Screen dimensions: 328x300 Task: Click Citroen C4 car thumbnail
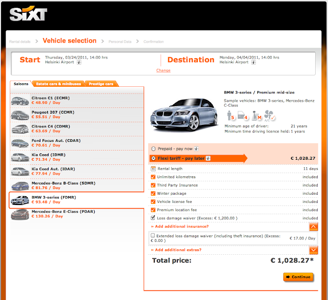pyautogui.click(x=20, y=129)
